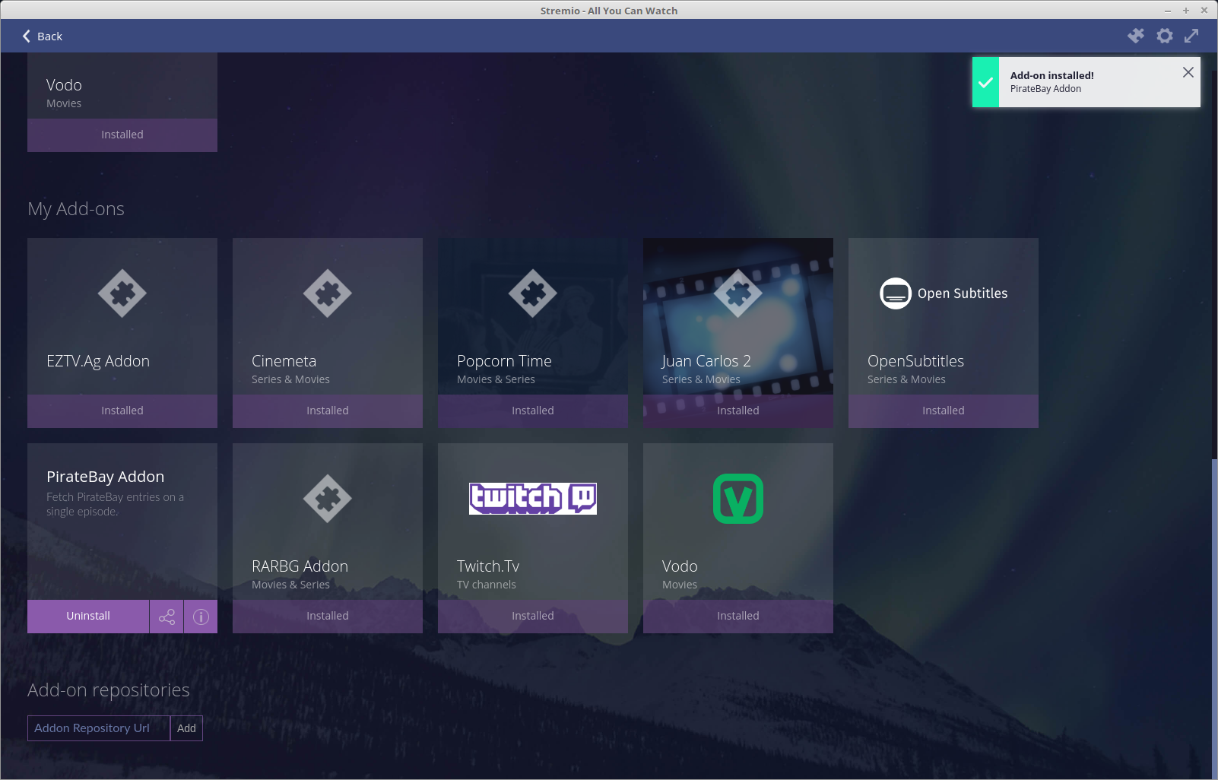Click Installed under RARBG Addon
The height and width of the screenshot is (780, 1218).
(x=328, y=616)
